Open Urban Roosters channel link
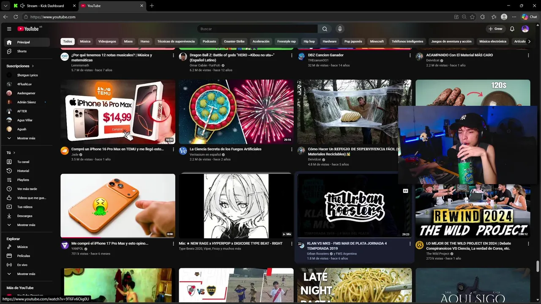This screenshot has height=304, width=541. click(x=318, y=254)
